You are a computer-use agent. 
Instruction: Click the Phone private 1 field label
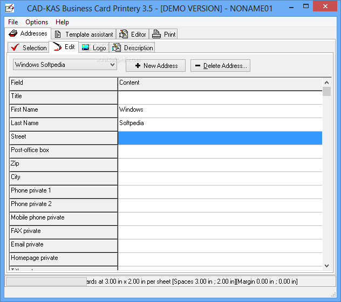tap(64, 192)
